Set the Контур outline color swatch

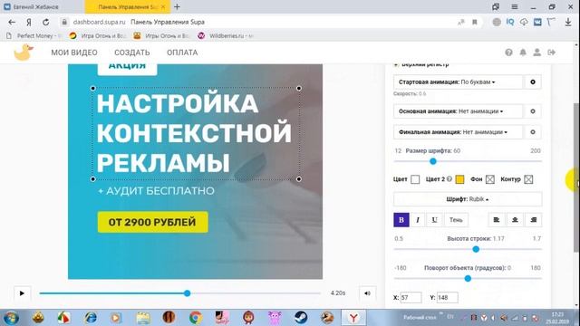pos(528,179)
